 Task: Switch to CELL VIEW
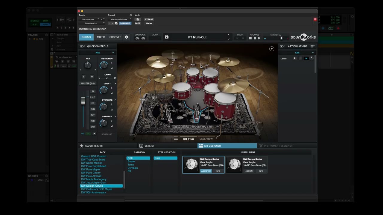pyautogui.click(x=206, y=139)
